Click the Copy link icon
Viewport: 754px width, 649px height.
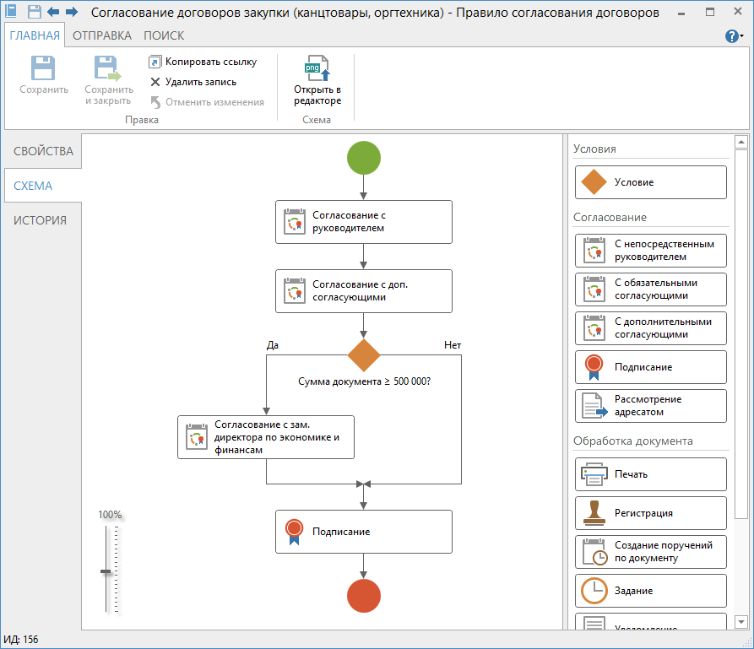tap(155, 62)
